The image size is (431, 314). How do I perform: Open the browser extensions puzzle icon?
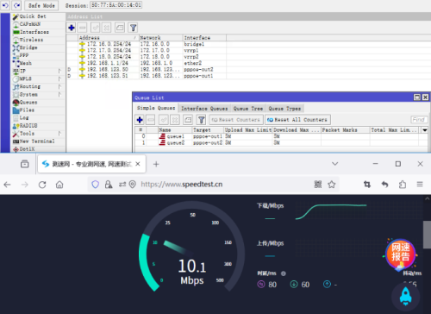403,185
